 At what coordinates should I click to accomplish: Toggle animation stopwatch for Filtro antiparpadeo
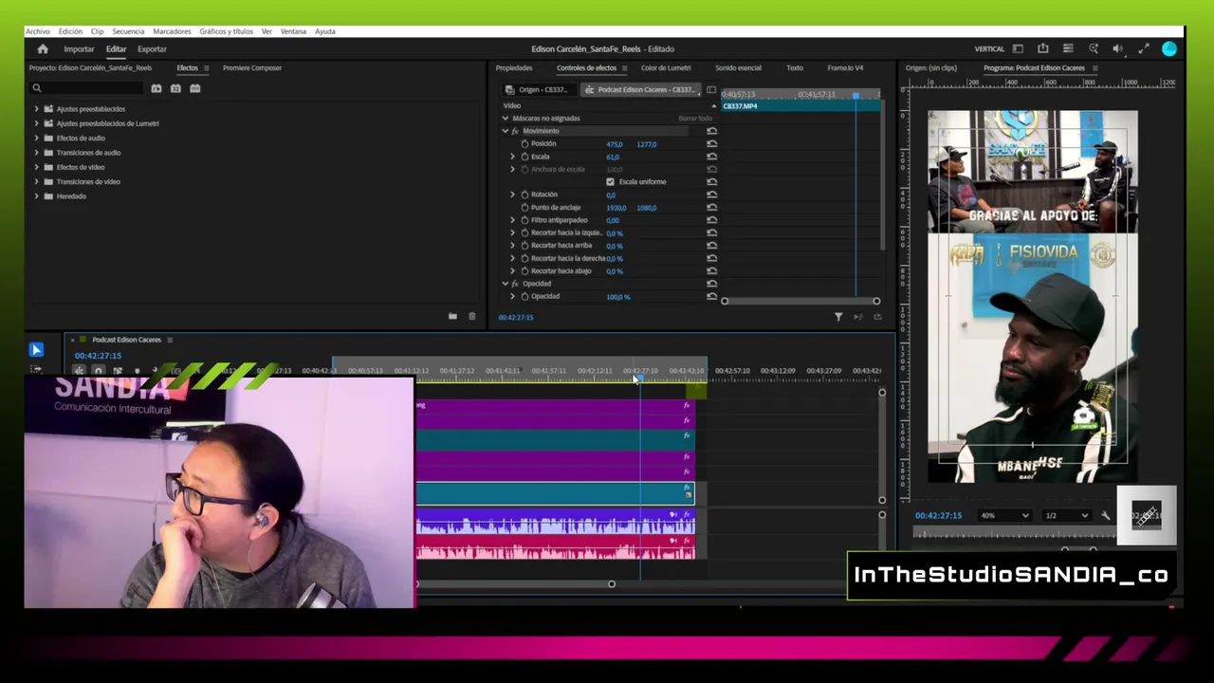point(524,220)
